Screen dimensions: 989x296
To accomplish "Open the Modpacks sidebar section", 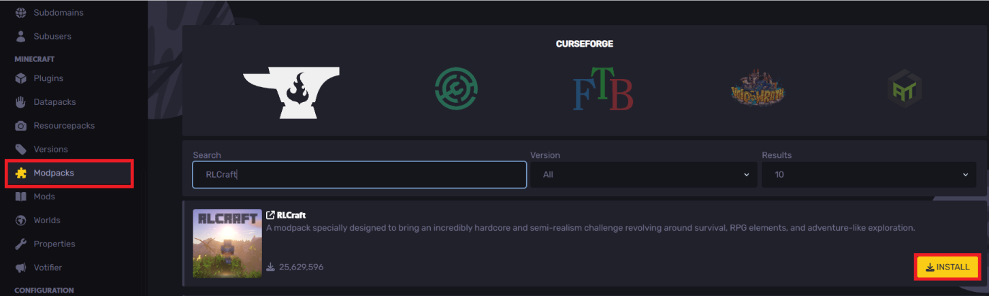I will point(69,173).
